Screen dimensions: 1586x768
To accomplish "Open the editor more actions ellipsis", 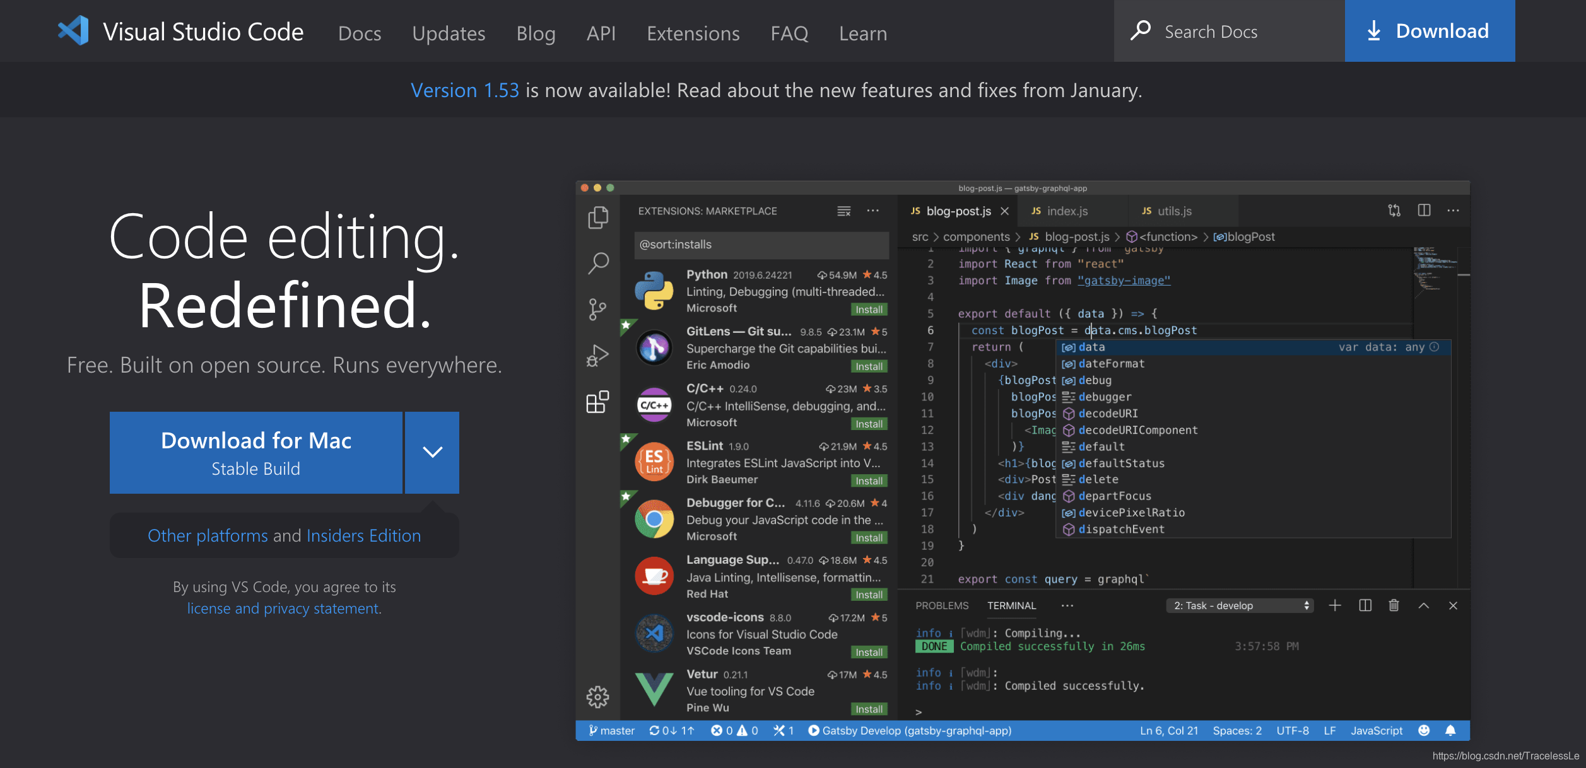I will 1453,211.
